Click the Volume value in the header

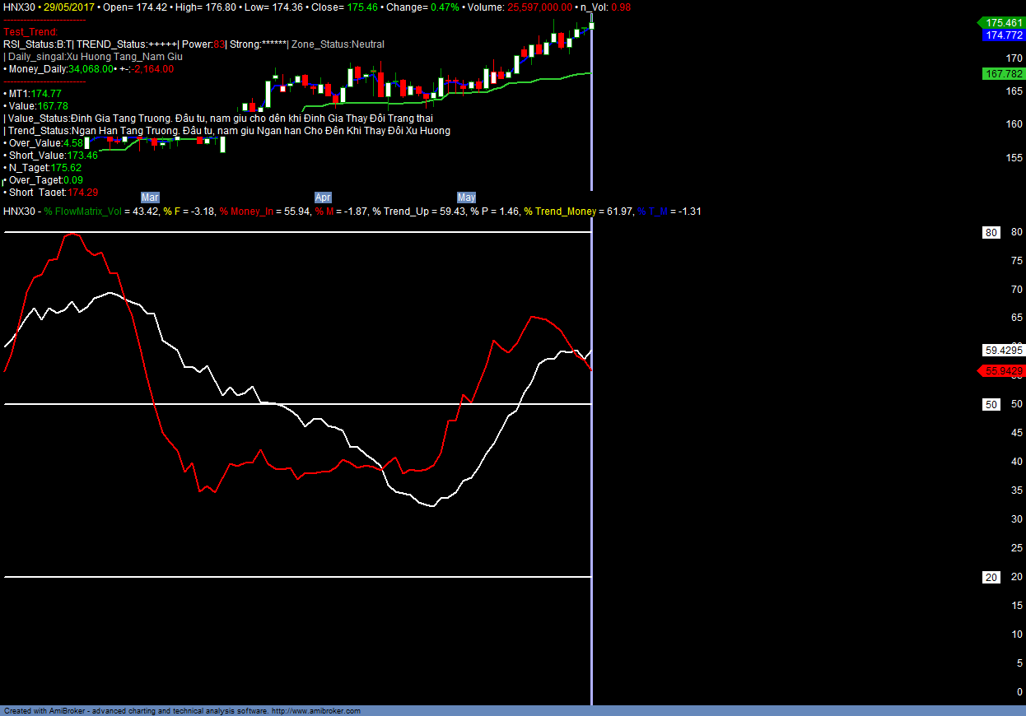534,7
